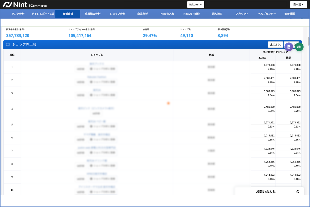Click 2,271,322 in 202603 column
310x207 pixels.
tap(269, 122)
